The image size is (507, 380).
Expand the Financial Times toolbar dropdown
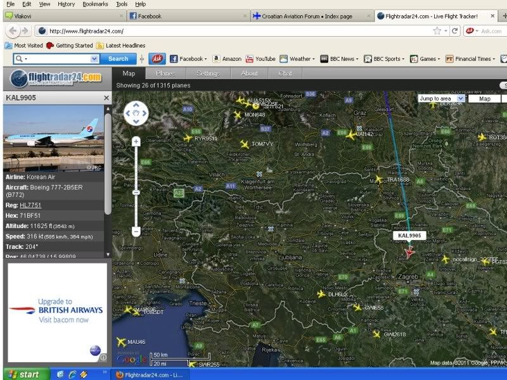click(494, 59)
